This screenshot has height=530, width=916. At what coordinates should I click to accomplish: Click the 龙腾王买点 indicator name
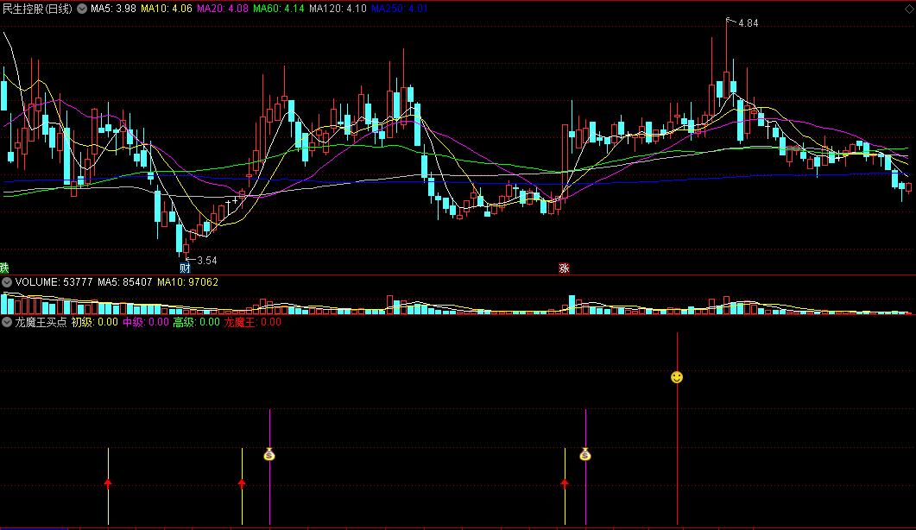click(41, 322)
